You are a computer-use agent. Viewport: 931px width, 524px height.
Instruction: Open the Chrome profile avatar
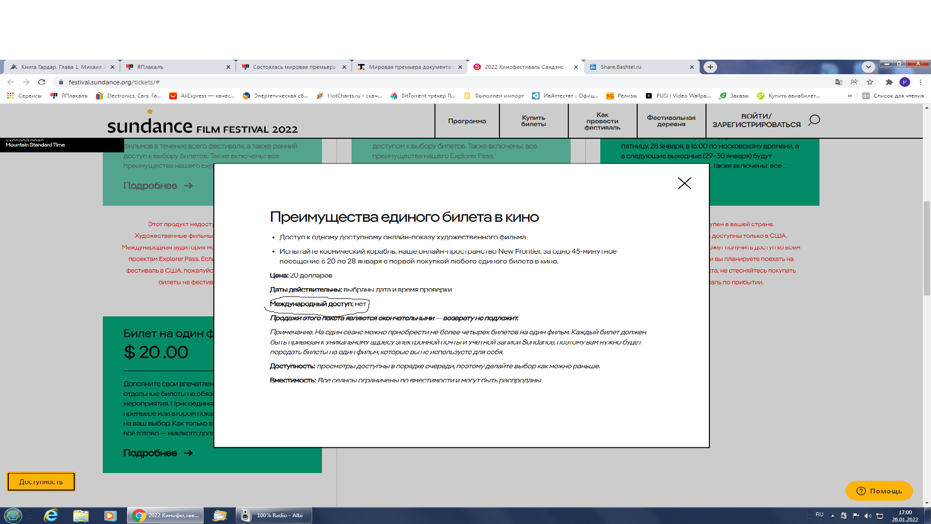tap(905, 82)
